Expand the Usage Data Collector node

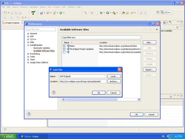[x=28, y=63]
